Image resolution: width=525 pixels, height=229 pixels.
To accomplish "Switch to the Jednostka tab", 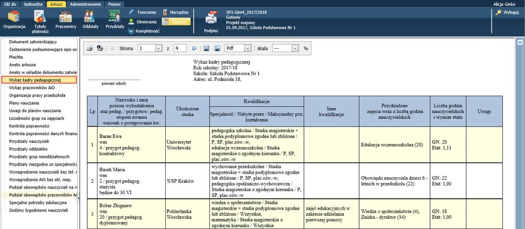I will (x=33, y=4).
